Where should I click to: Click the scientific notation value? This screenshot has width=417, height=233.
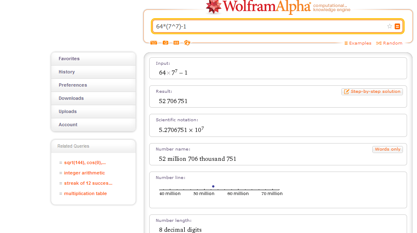tap(181, 129)
